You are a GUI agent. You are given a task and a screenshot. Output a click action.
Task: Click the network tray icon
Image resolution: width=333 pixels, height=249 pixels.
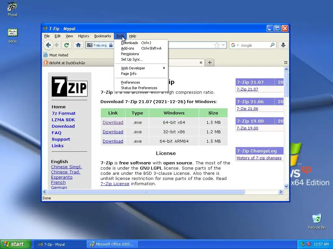303,244
